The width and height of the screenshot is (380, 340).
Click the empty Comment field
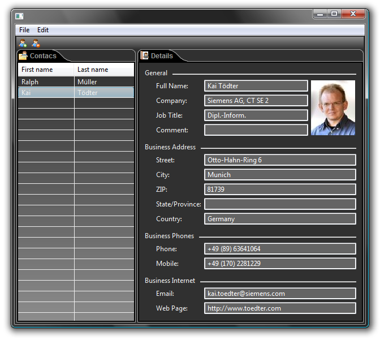point(256,130)
